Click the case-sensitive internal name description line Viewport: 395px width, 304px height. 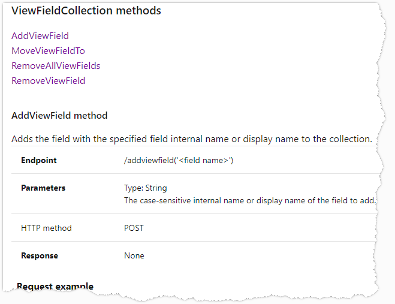(249, 200)
